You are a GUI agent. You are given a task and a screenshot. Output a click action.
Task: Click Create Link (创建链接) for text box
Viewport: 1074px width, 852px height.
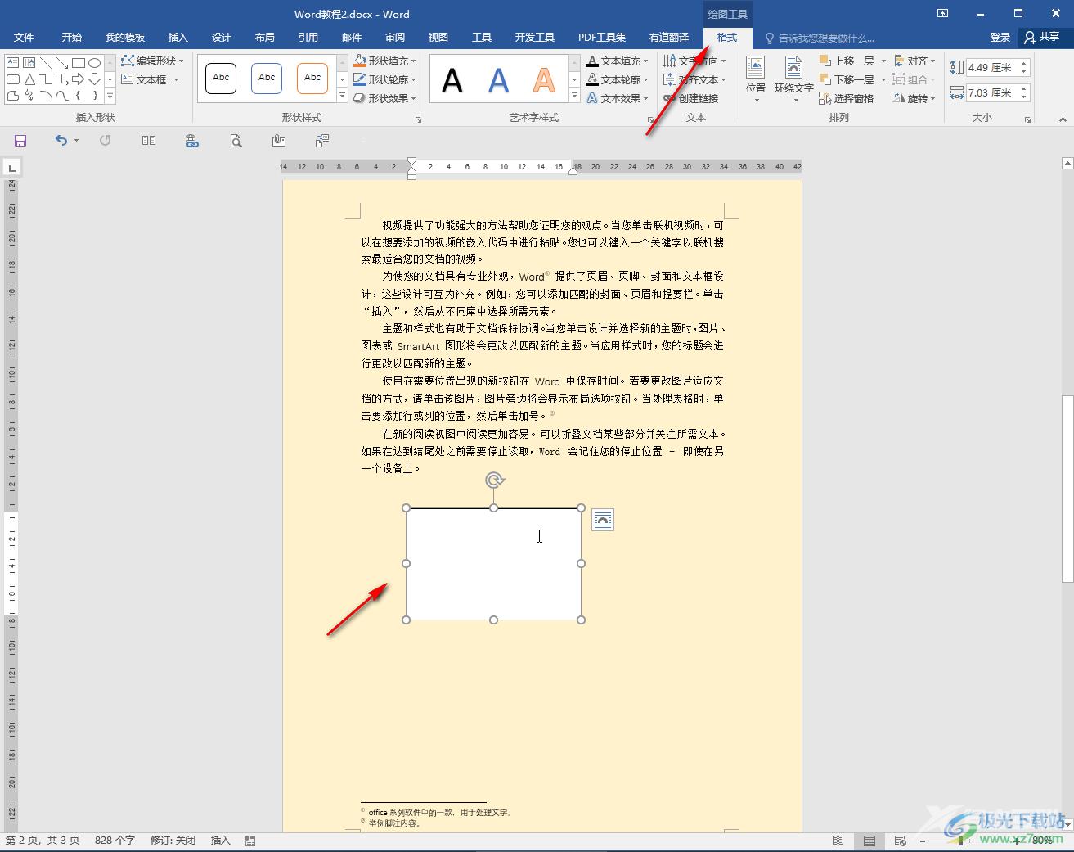coord(691,98)
